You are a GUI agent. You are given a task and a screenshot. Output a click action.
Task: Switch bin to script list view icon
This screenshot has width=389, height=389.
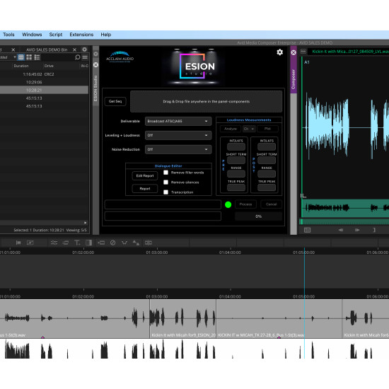(37, 57)
